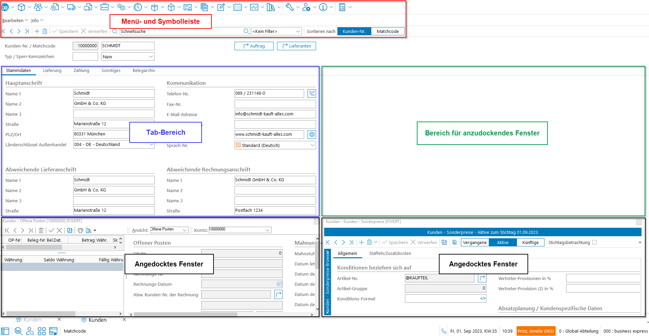Click the Auftrag button
Screen dimensions: 649x336
tap(254, 46)
